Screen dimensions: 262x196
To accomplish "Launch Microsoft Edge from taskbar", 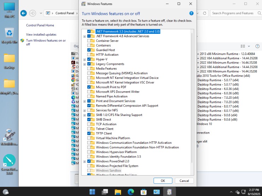I will [131, 192].
